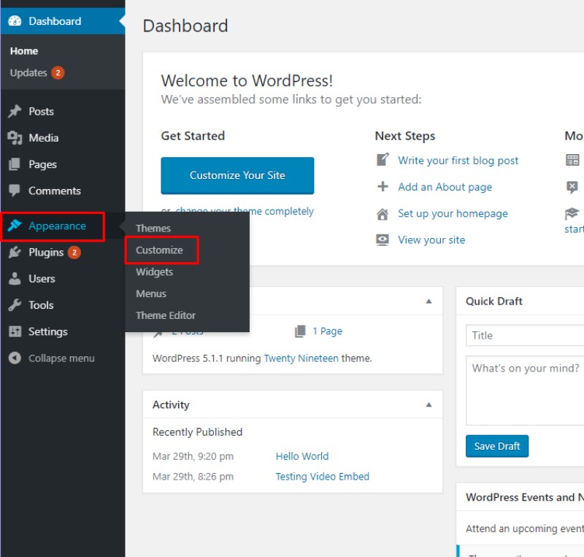Screen dimensions: 584x557
Task: Click the Mar 29th, 9:20 pm timestamp
Action: [193, 456]
